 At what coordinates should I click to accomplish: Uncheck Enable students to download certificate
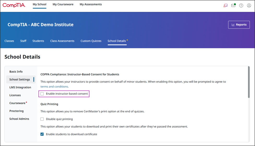42,134
